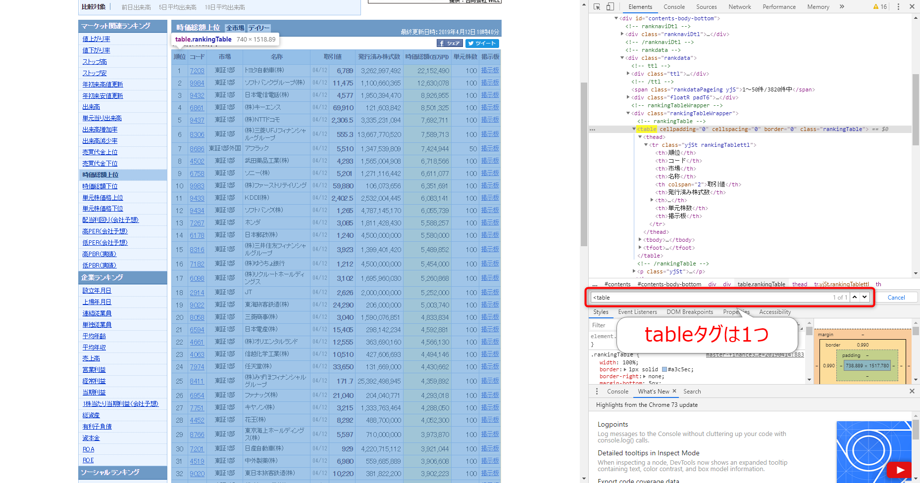920x483 pixels.
Task: Click the 5日平均出来高 comparison option
Action: (x=178, y=7)
